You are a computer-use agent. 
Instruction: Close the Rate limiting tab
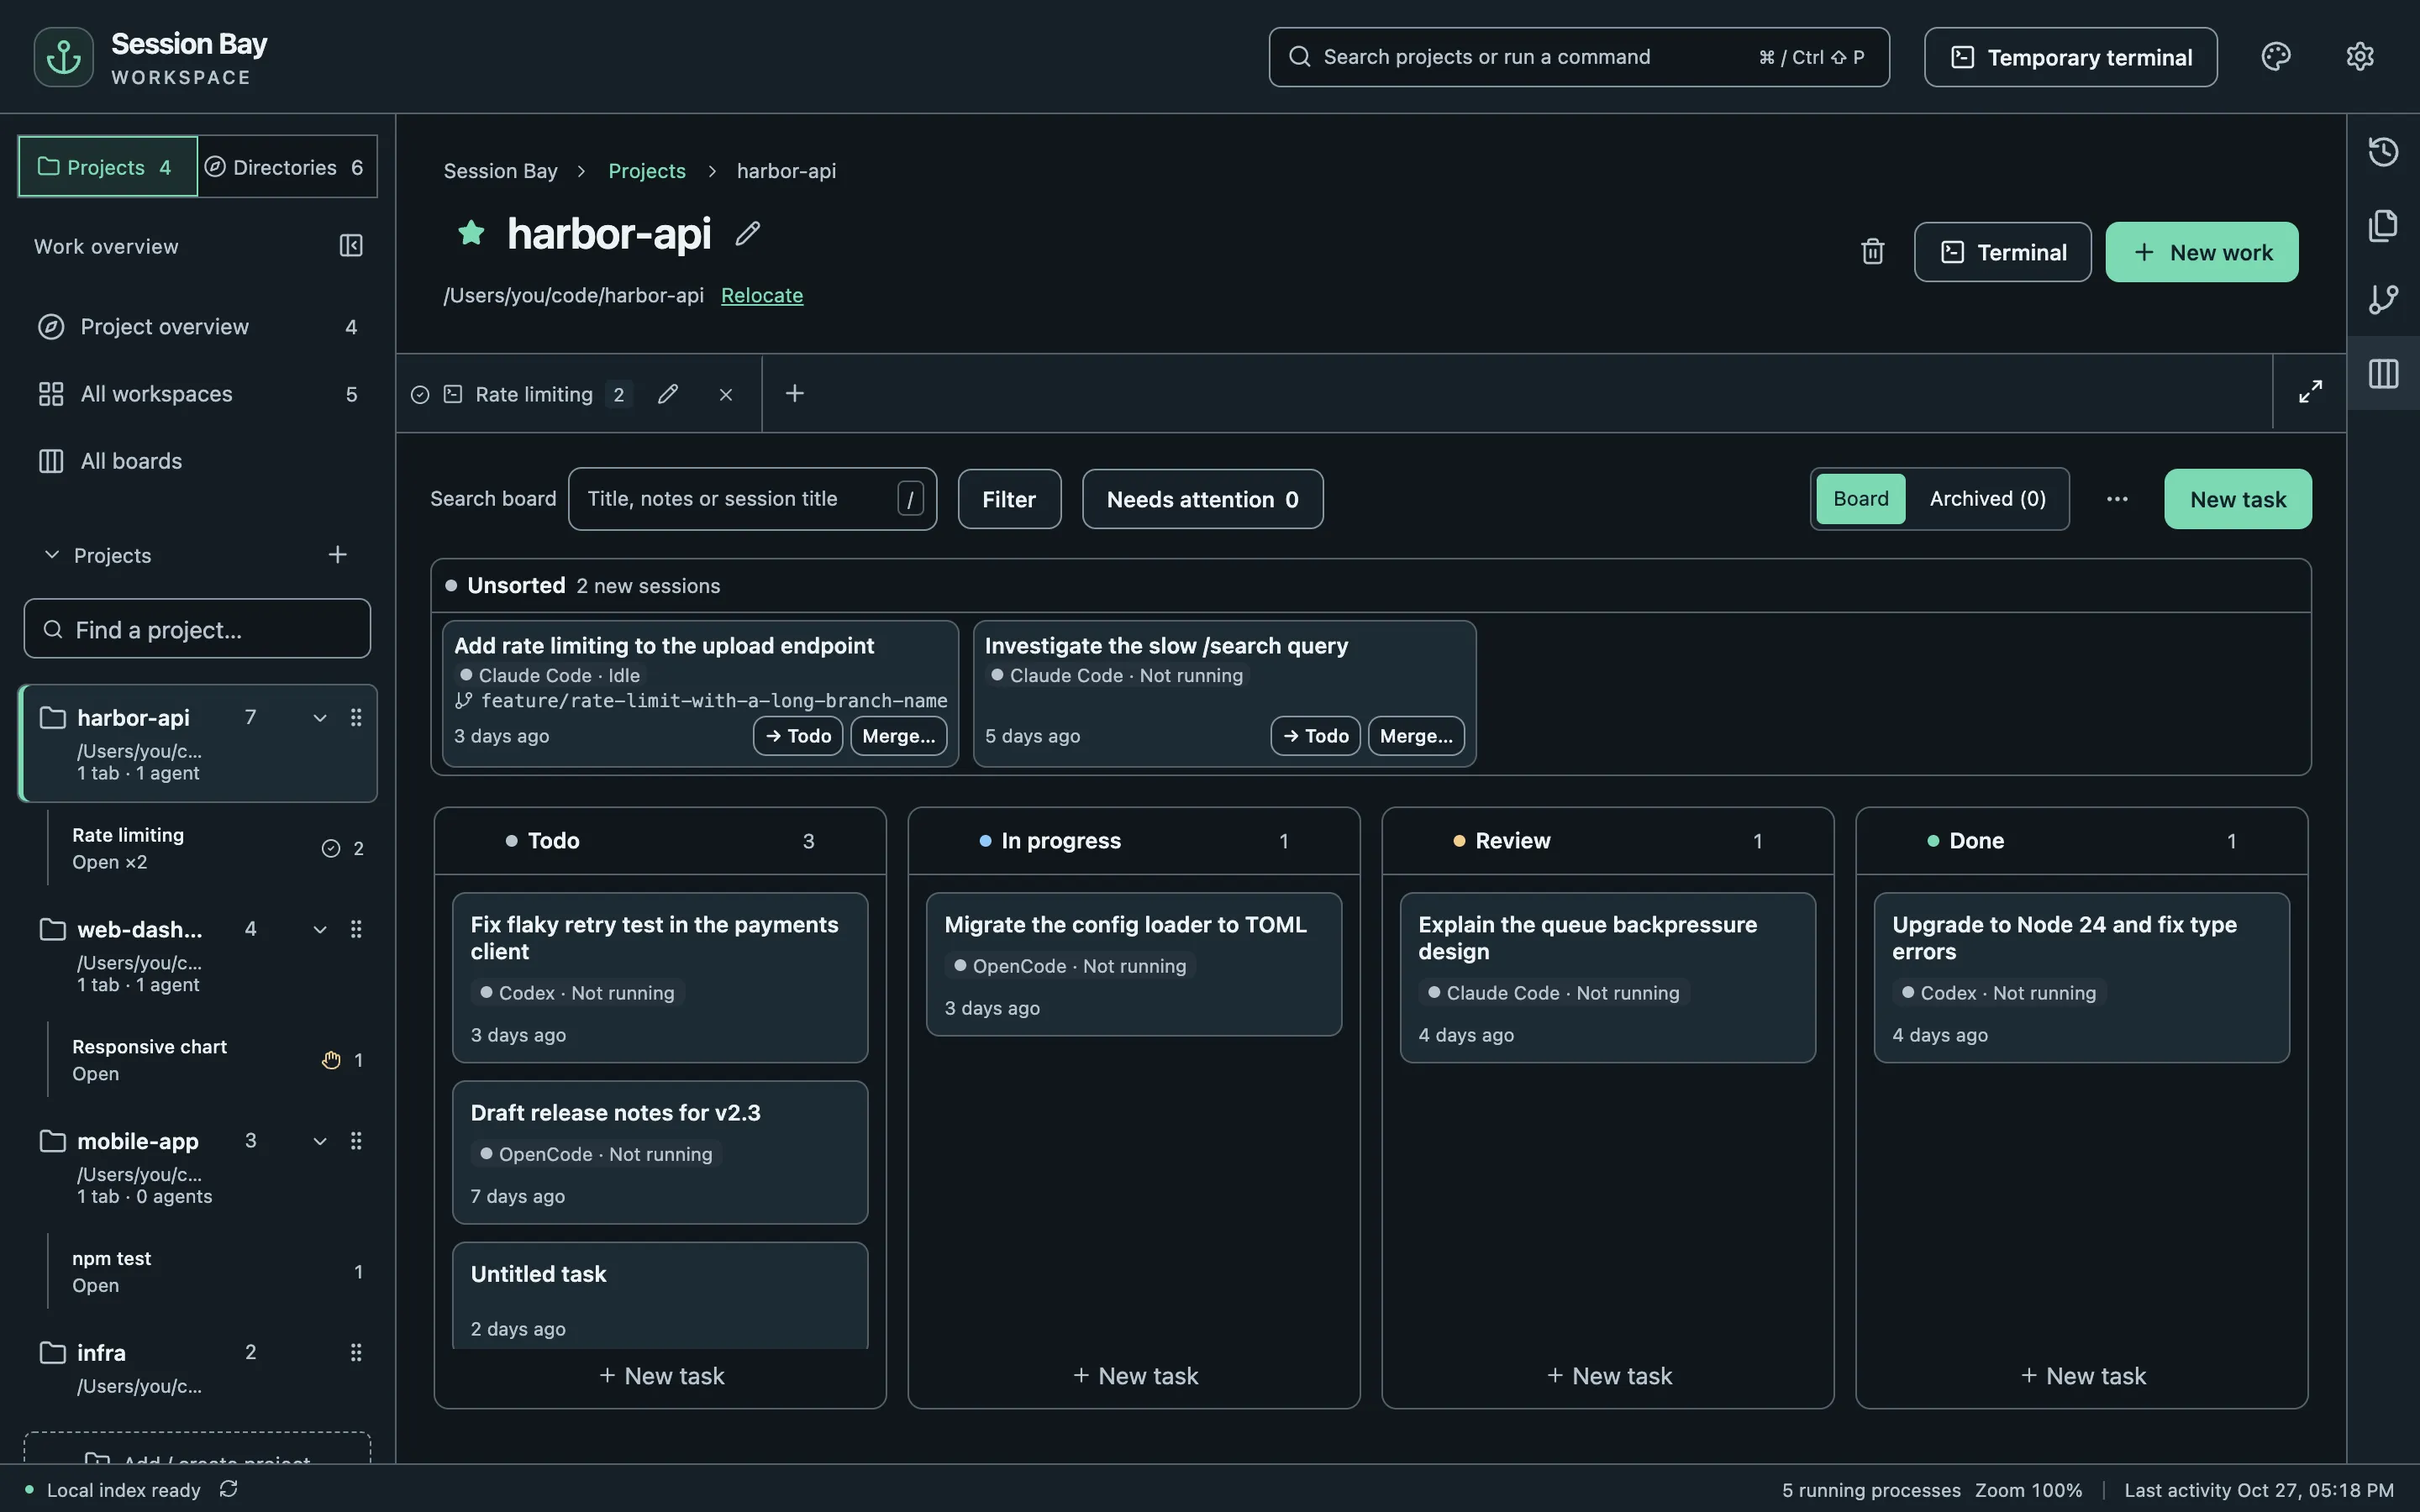(x=726, y=394)
